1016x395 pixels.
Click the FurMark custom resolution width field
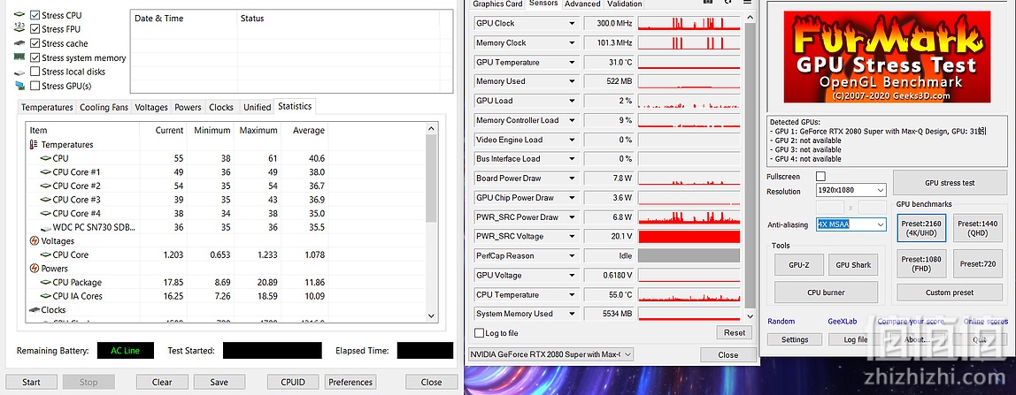coord(830,208)
